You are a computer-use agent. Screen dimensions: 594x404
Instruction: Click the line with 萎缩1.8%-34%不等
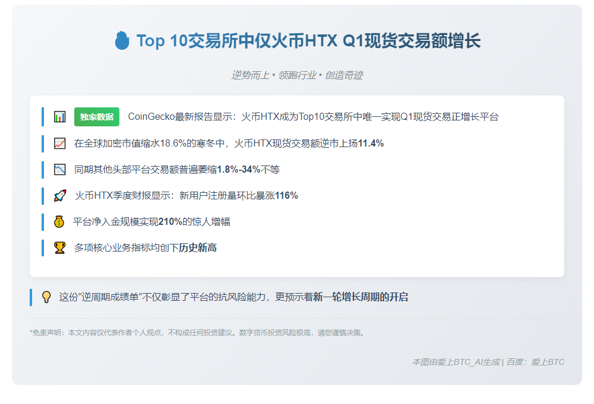[177, 170]
